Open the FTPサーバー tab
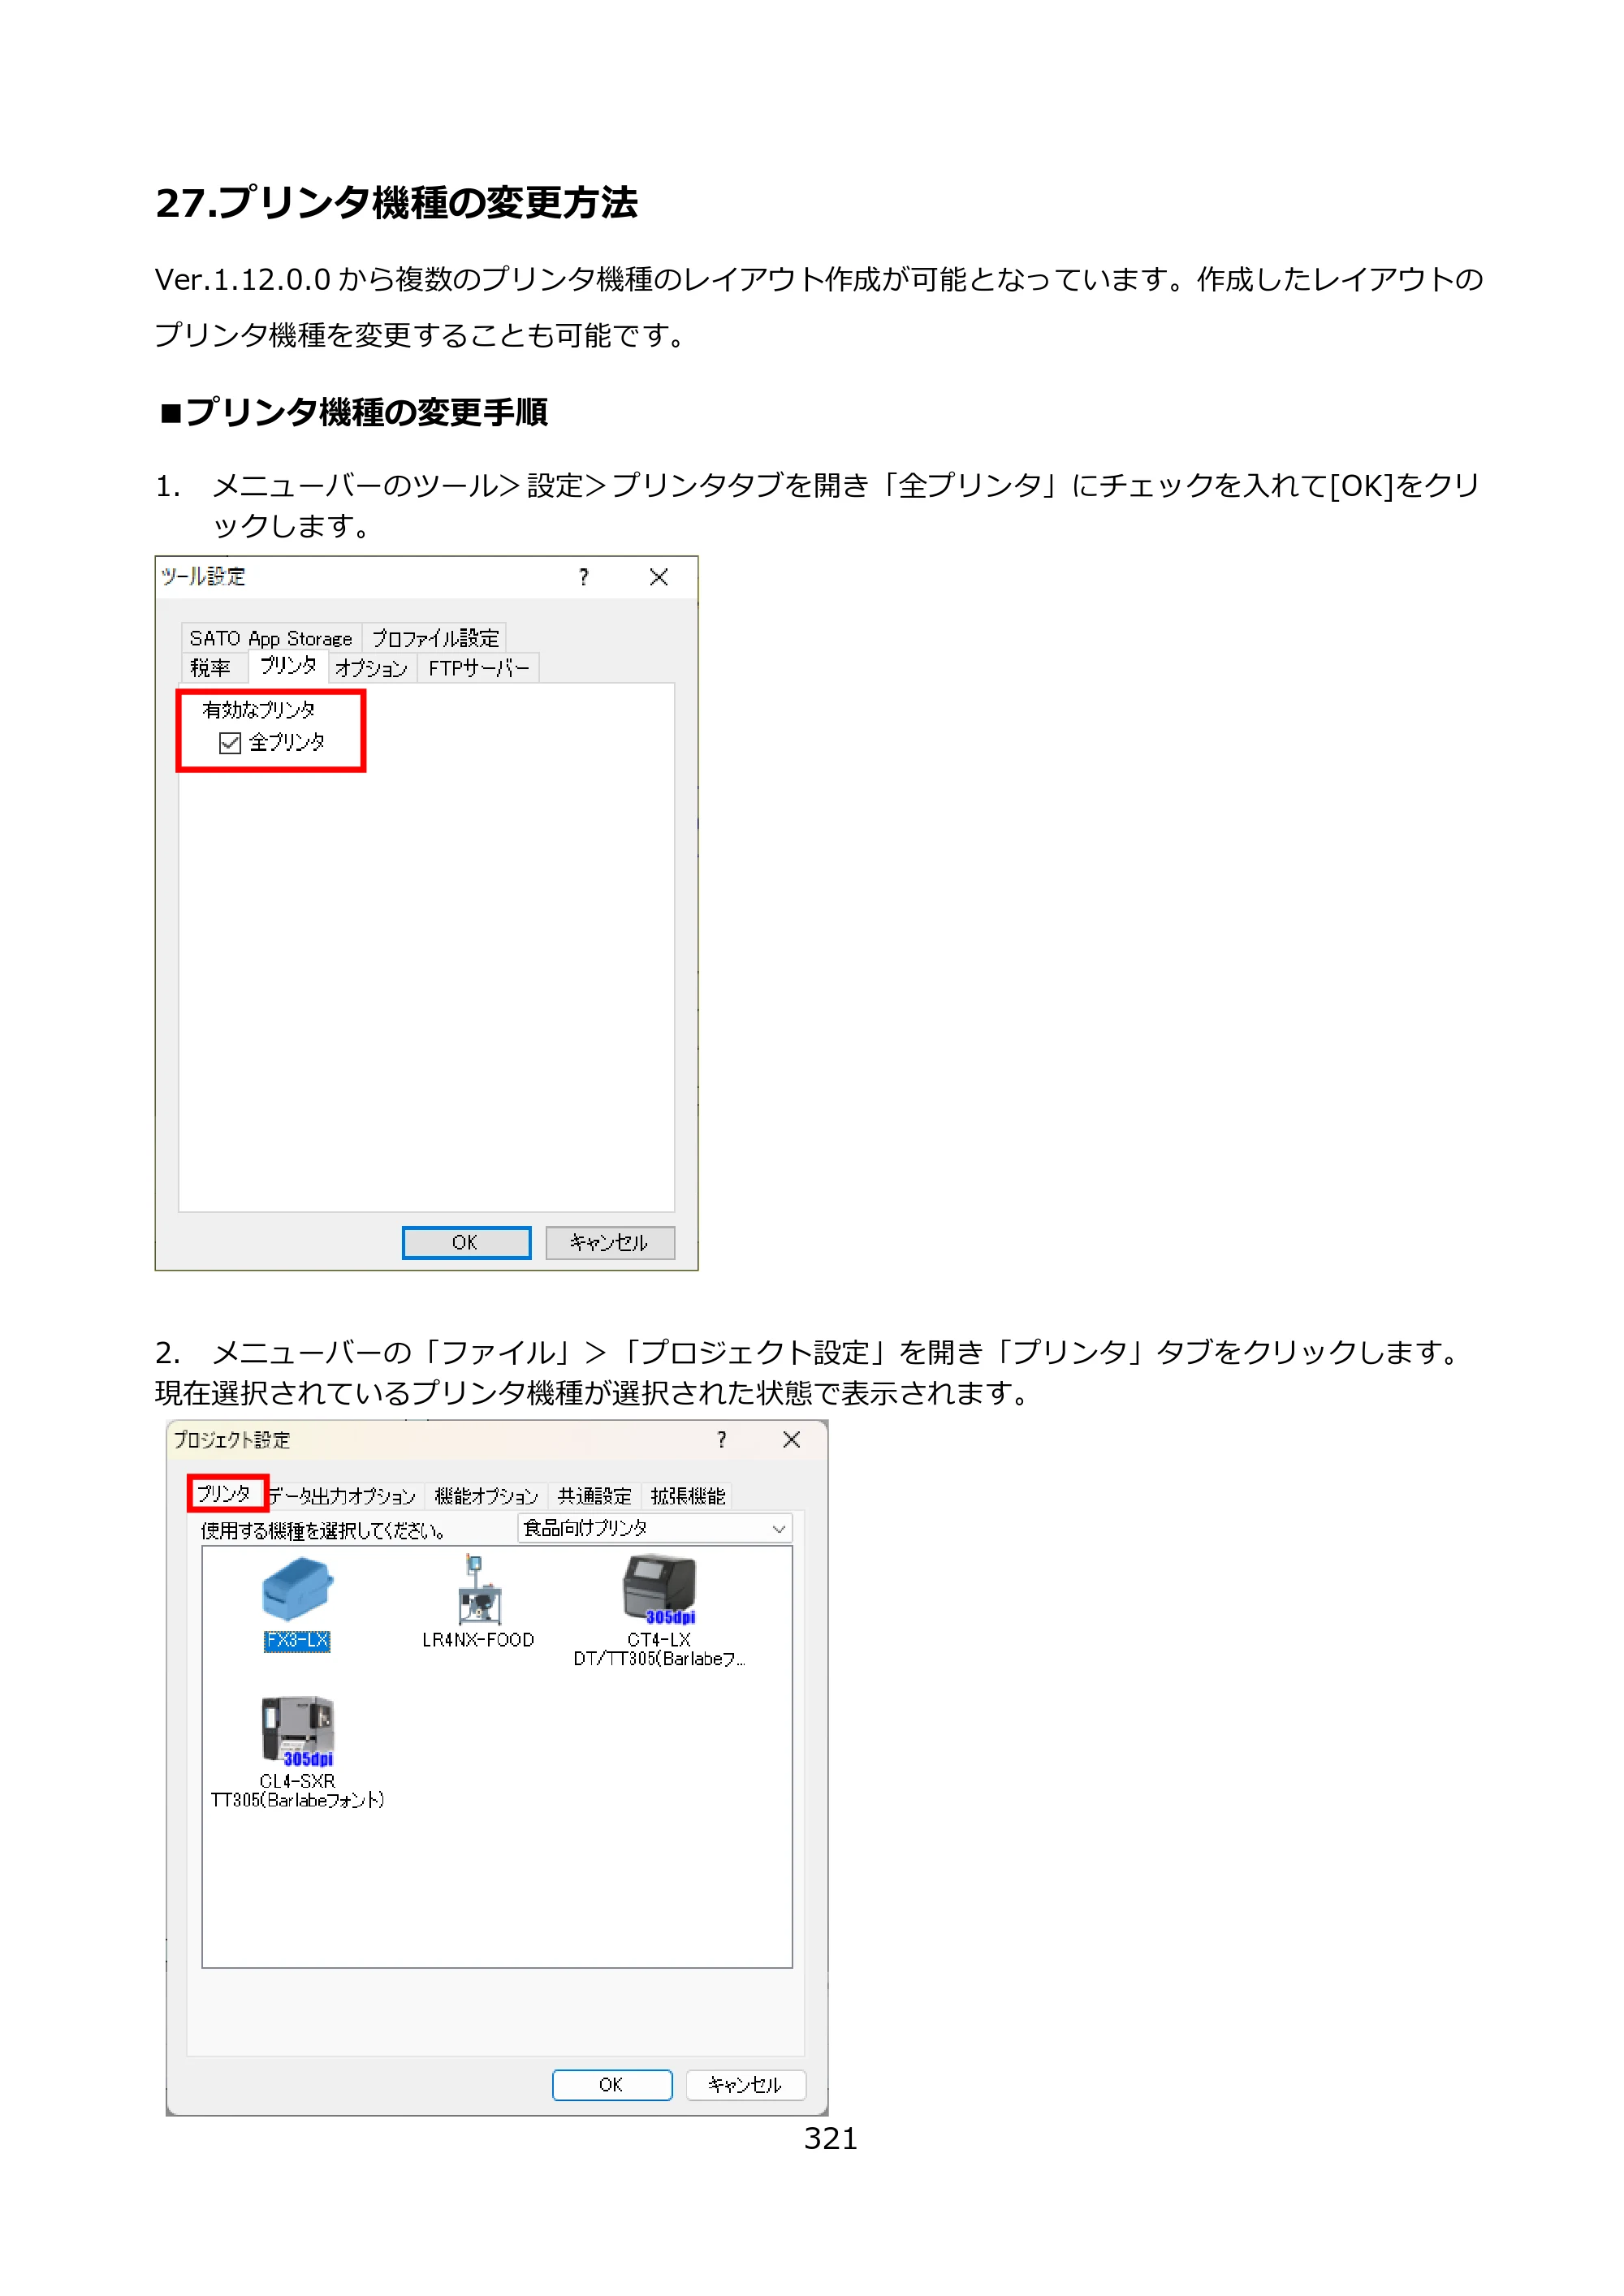This screenshot has height=2296, width=1624. click(479, 668)
